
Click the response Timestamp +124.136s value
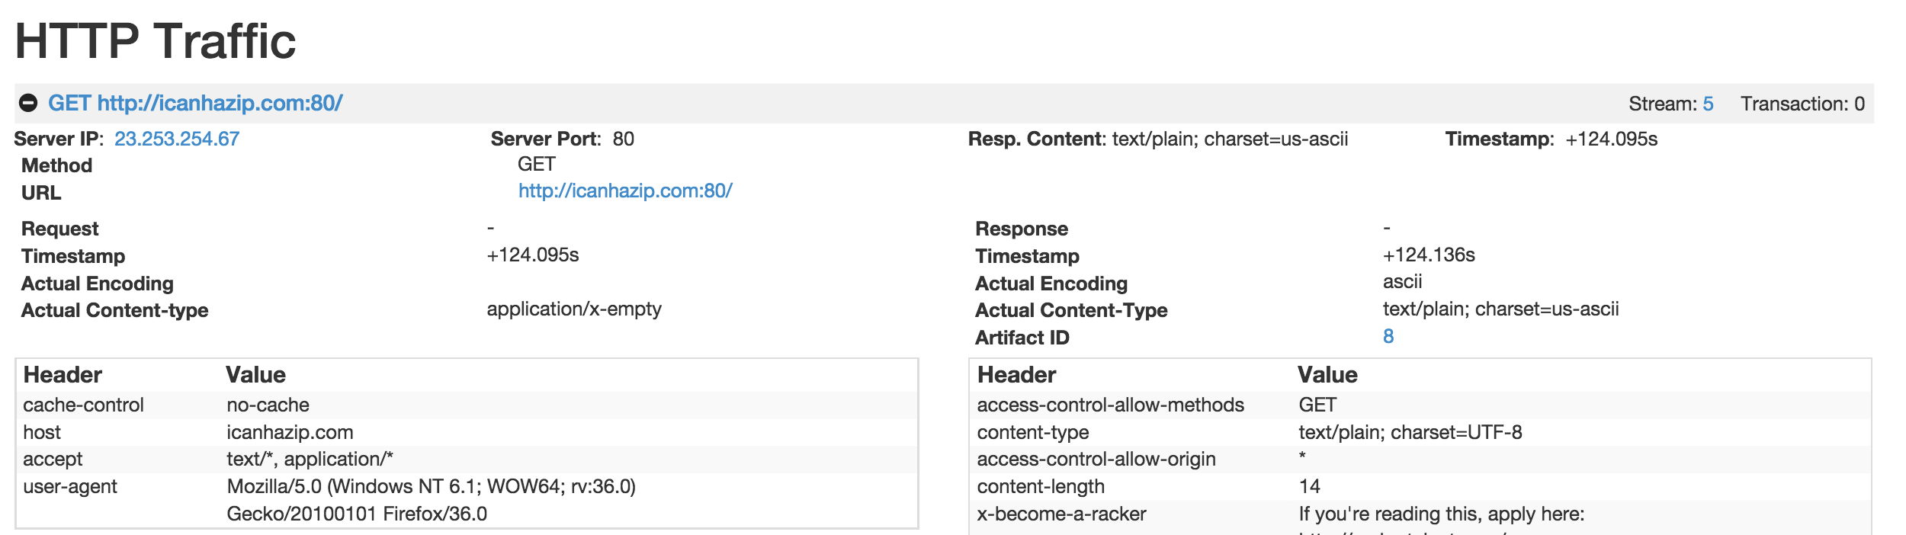click(x=1428, y=255)
